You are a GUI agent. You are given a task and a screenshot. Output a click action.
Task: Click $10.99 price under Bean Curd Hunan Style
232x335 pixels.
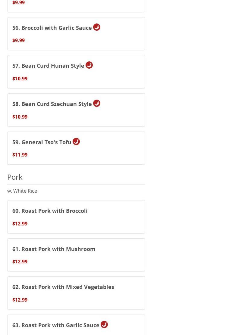click(20, 79)
